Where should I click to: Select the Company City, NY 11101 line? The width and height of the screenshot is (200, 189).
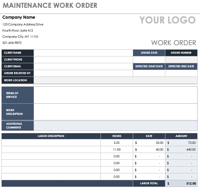coord(20,37)
